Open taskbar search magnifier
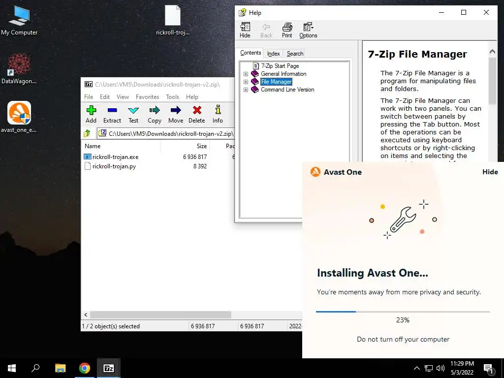 click(x=35, y=368)
